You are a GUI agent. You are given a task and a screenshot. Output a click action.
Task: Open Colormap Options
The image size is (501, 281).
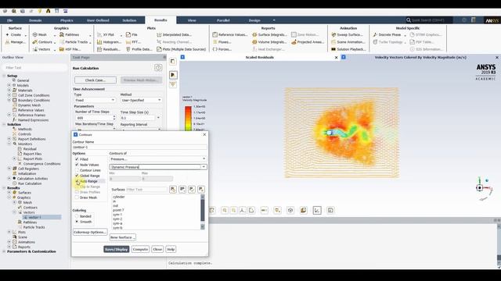pos(90,232)
